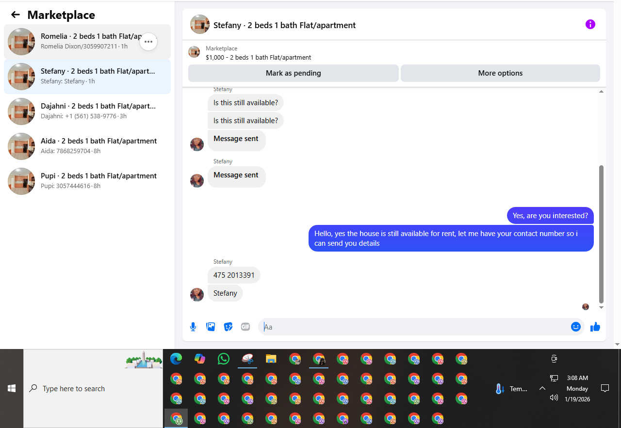Open Pupi's conversation in the list
The width and height of the screenshot is (621, 428).
[87, 181]
